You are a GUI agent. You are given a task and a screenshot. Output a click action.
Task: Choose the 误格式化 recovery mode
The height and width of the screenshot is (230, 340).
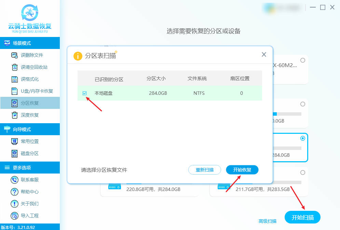(x=30, y=79)
